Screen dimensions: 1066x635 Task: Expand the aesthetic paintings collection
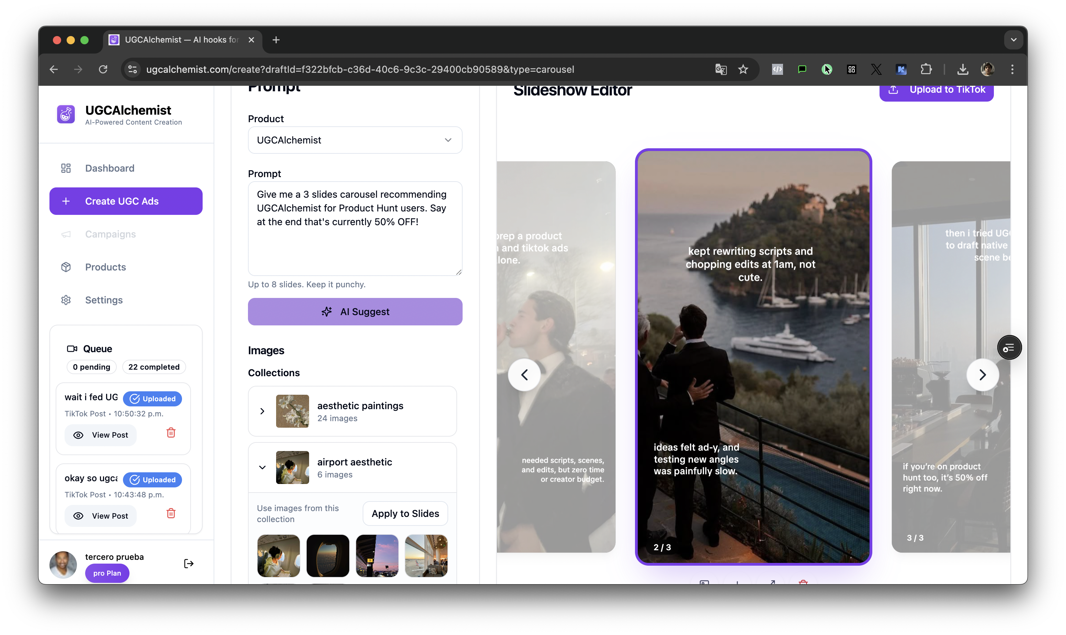click(x=262, y=411)
